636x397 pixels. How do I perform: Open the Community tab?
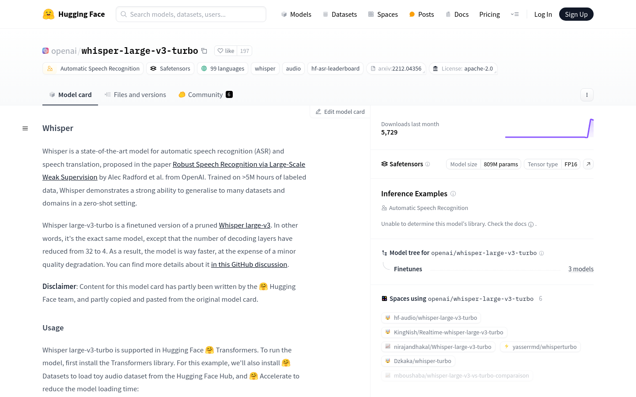(x=205, y=95)
